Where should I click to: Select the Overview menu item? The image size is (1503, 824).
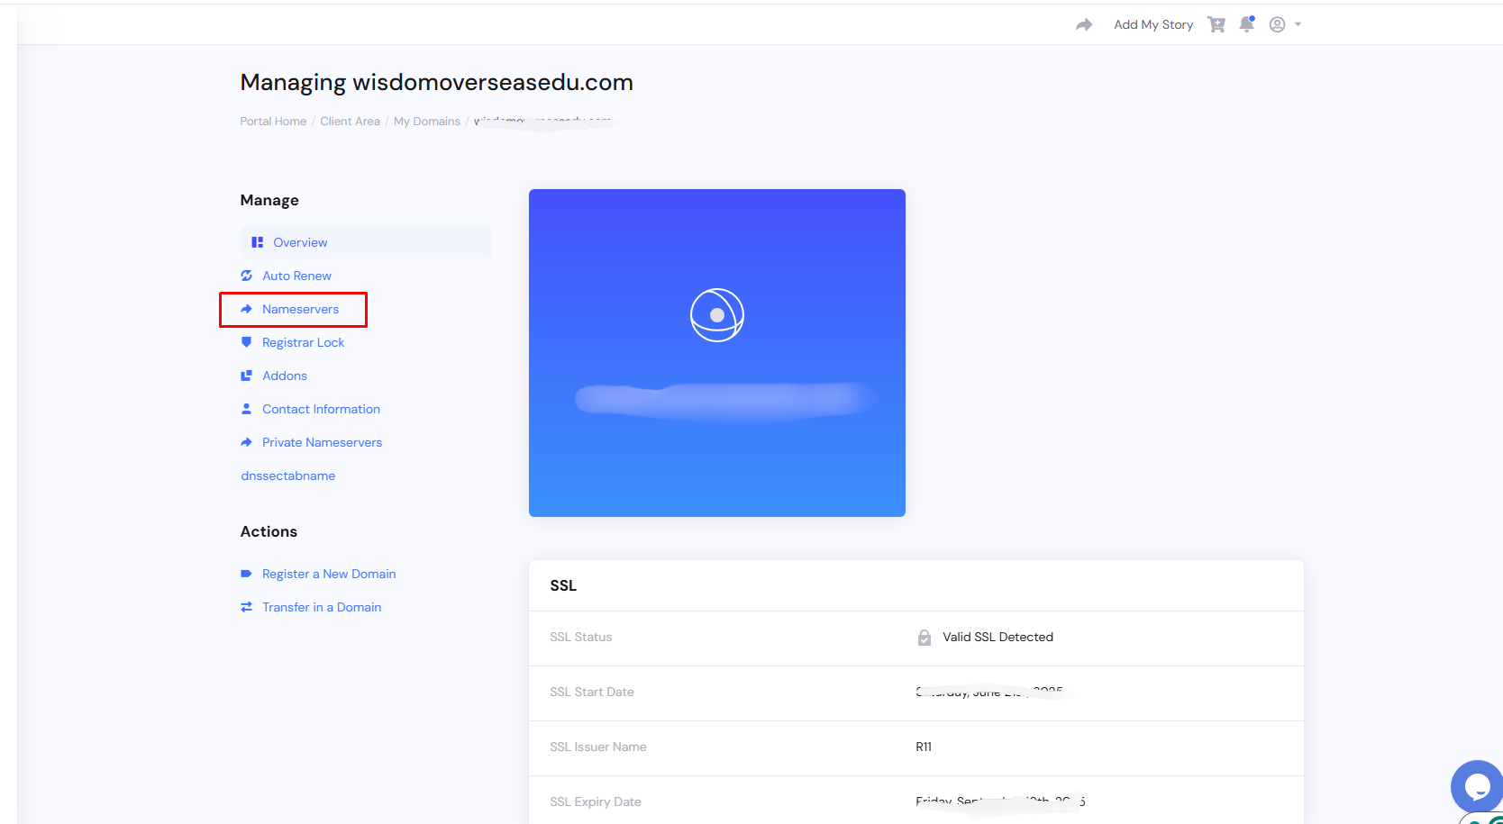click(366, 242)
